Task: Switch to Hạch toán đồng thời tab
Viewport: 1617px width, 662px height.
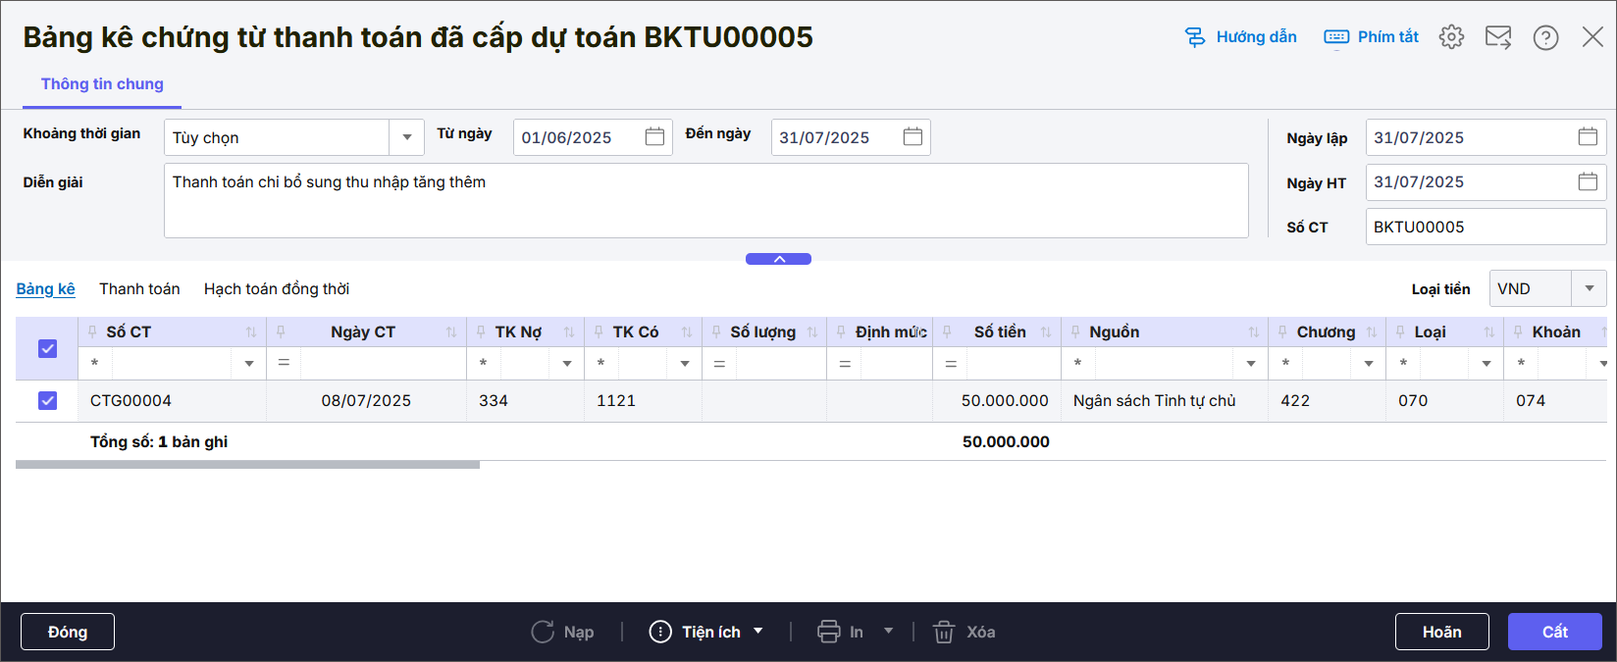Action: point(276,288)
